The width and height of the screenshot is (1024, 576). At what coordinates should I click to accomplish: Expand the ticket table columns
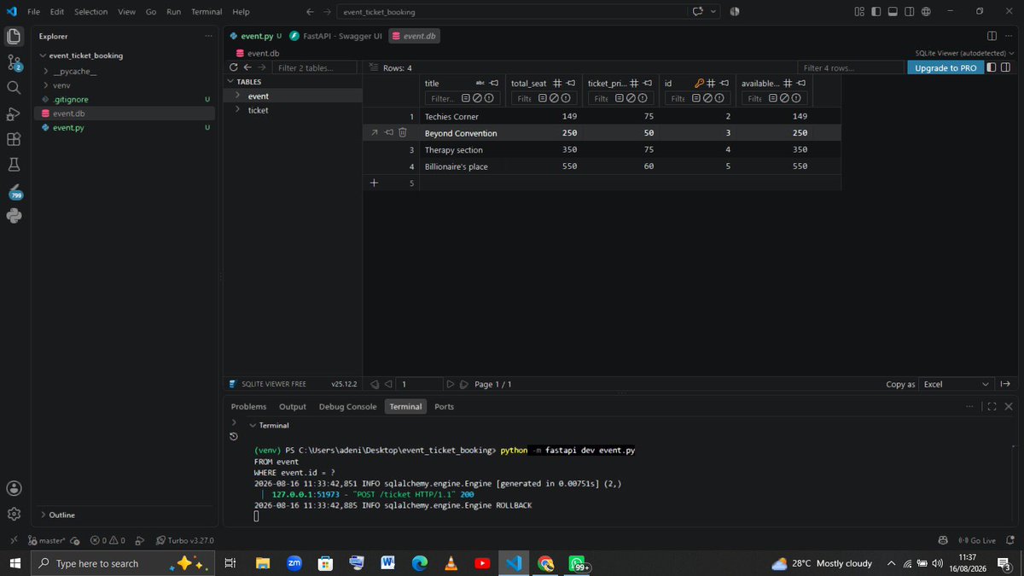pos(238,110)
